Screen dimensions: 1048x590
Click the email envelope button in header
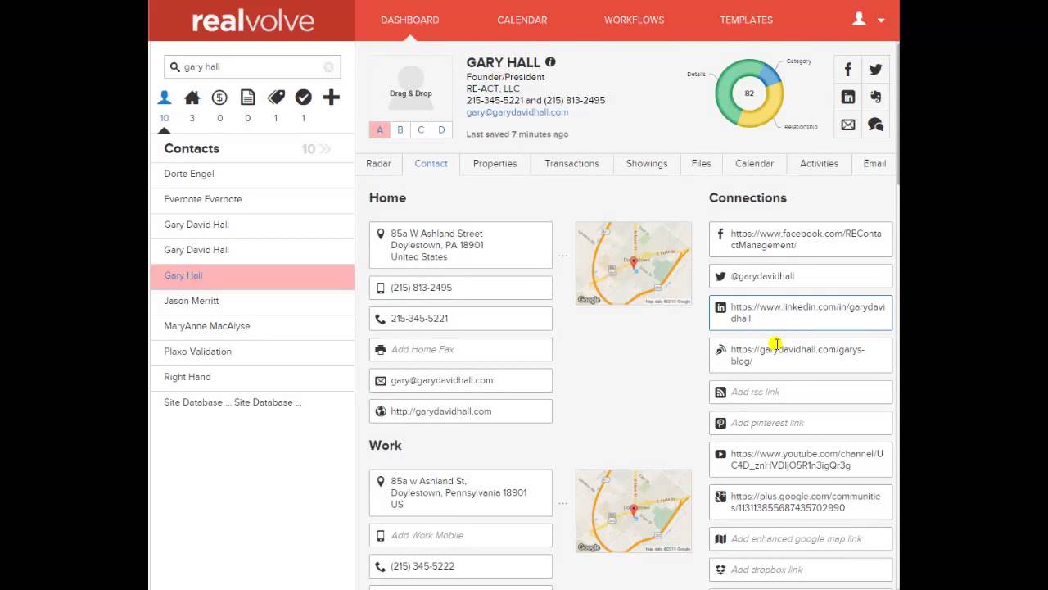point(848,125)
